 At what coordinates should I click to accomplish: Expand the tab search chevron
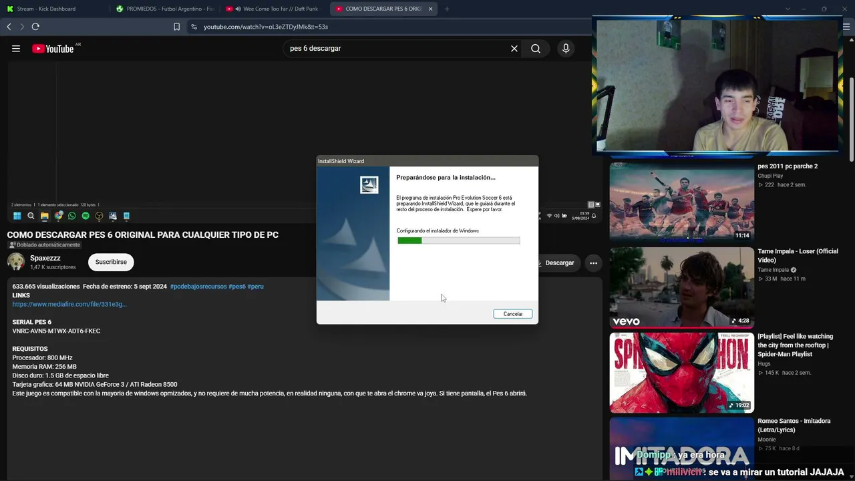pyautogui.click(x=788, y=9)
